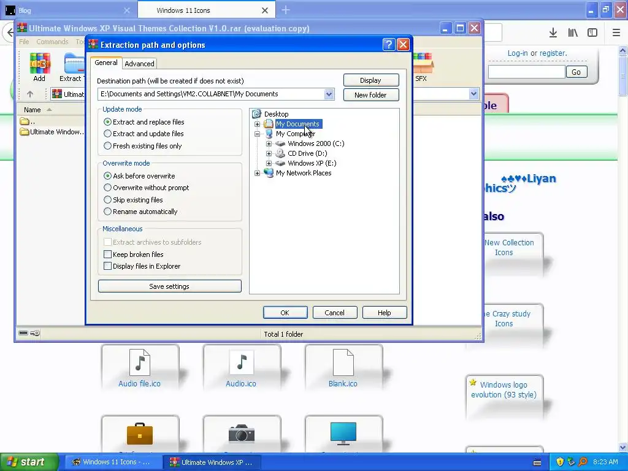Click the browser page scrollbar down arrow
628x471 pixels.
point(623,447)
